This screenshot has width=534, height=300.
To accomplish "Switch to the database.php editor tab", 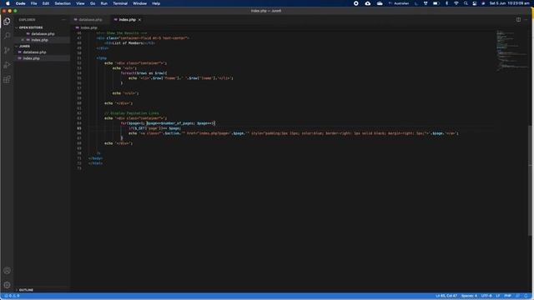I will [90, 20].
